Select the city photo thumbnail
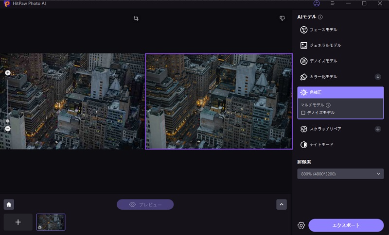The width and height of the screenshot is (389, 235). point(51,222)
